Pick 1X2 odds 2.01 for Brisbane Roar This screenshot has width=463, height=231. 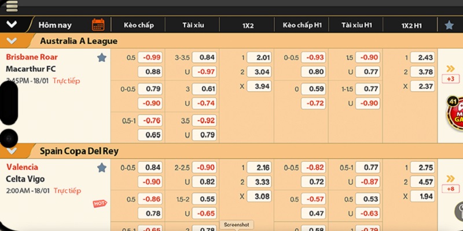(x=259, y=58)
